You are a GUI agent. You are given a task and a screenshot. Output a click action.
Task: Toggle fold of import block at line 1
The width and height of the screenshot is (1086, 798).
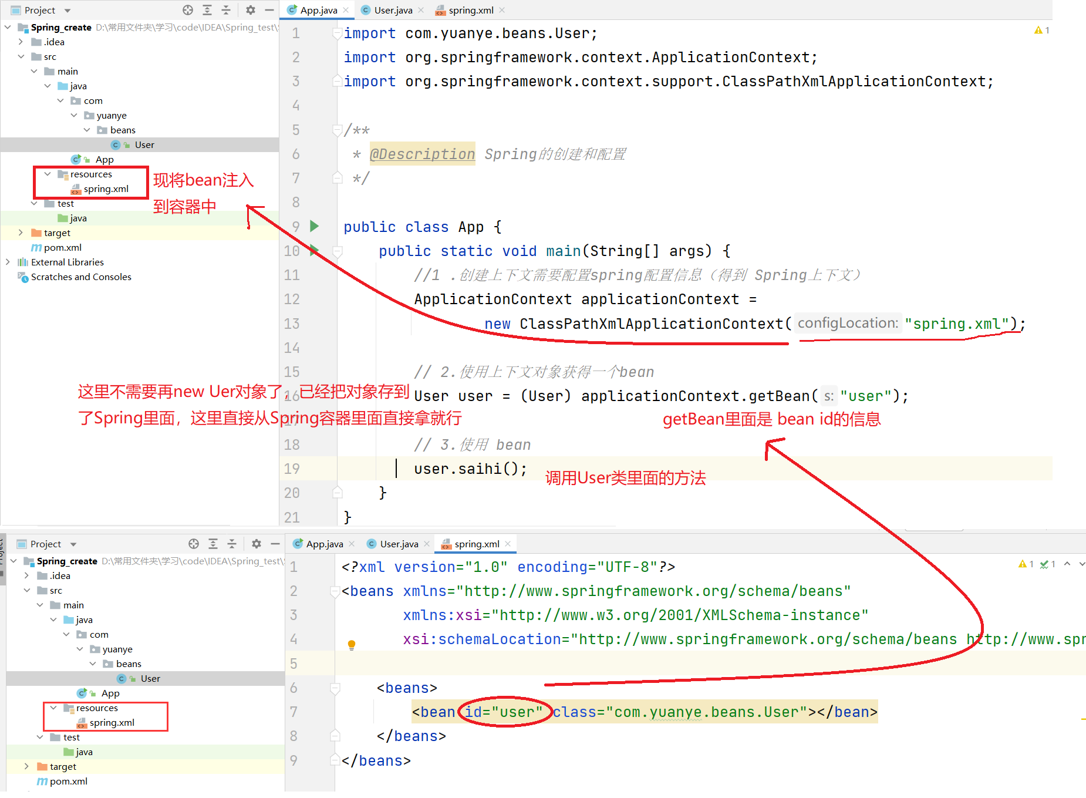click(338, 33)
